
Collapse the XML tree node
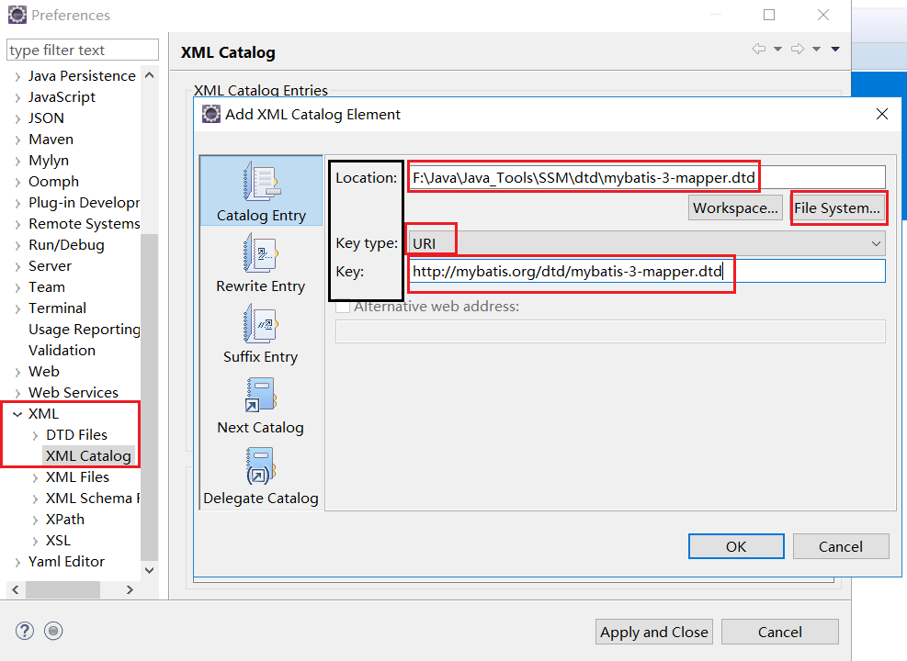click(18, 414)
